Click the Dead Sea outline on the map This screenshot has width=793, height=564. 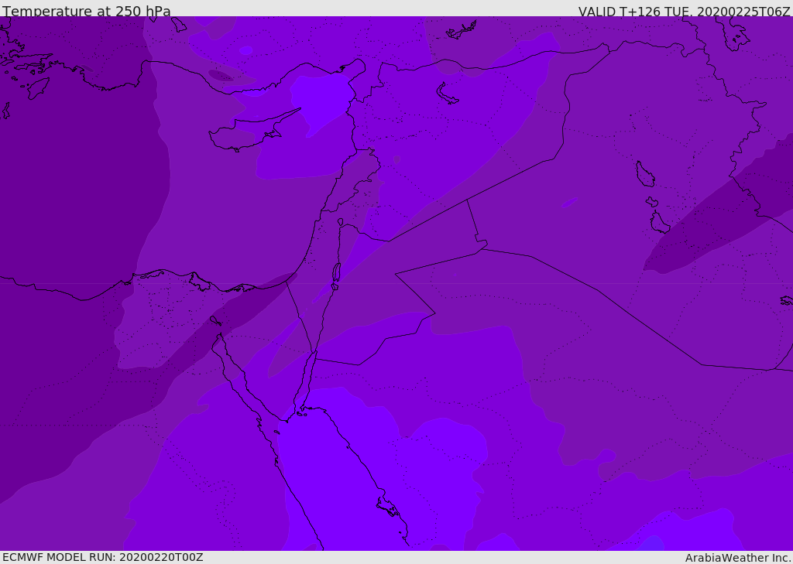pos(336,276)
